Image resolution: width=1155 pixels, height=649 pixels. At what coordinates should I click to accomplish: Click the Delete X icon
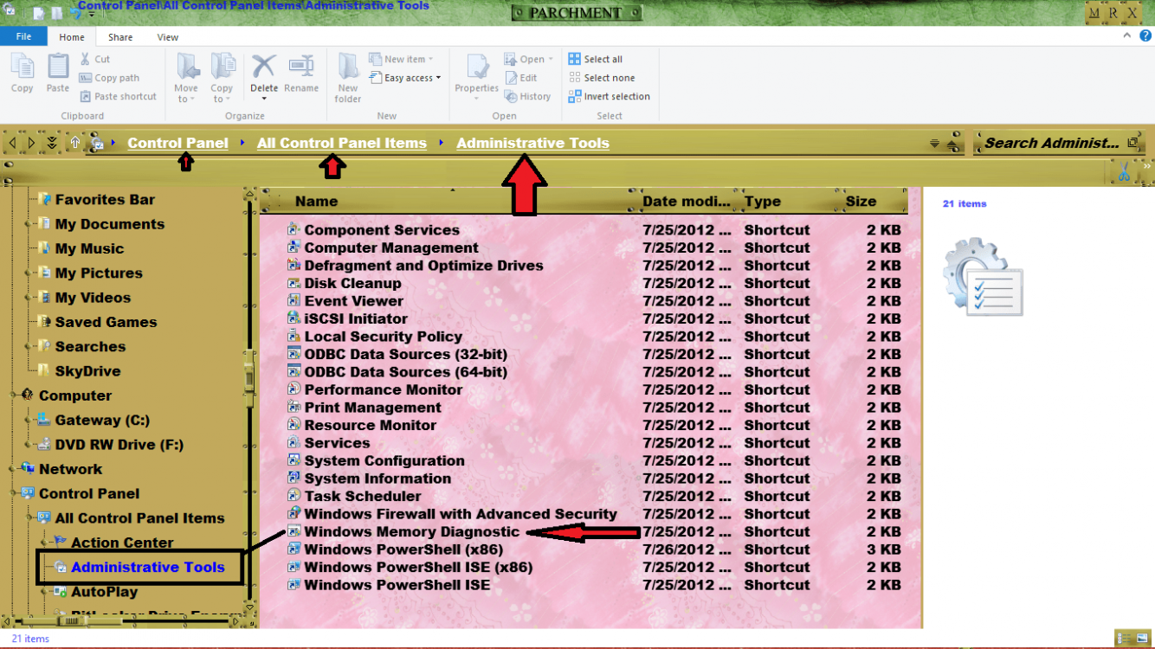(x=264, y=67)
